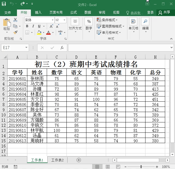Toggle Underline formatting

pyautogui.click(x=39, y=26)
